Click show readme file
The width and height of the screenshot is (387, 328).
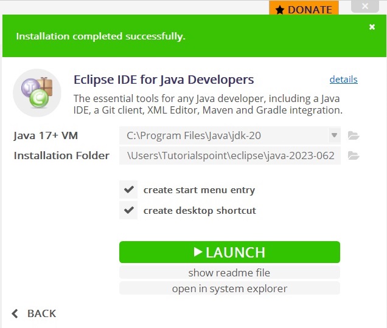click(229, 273)
